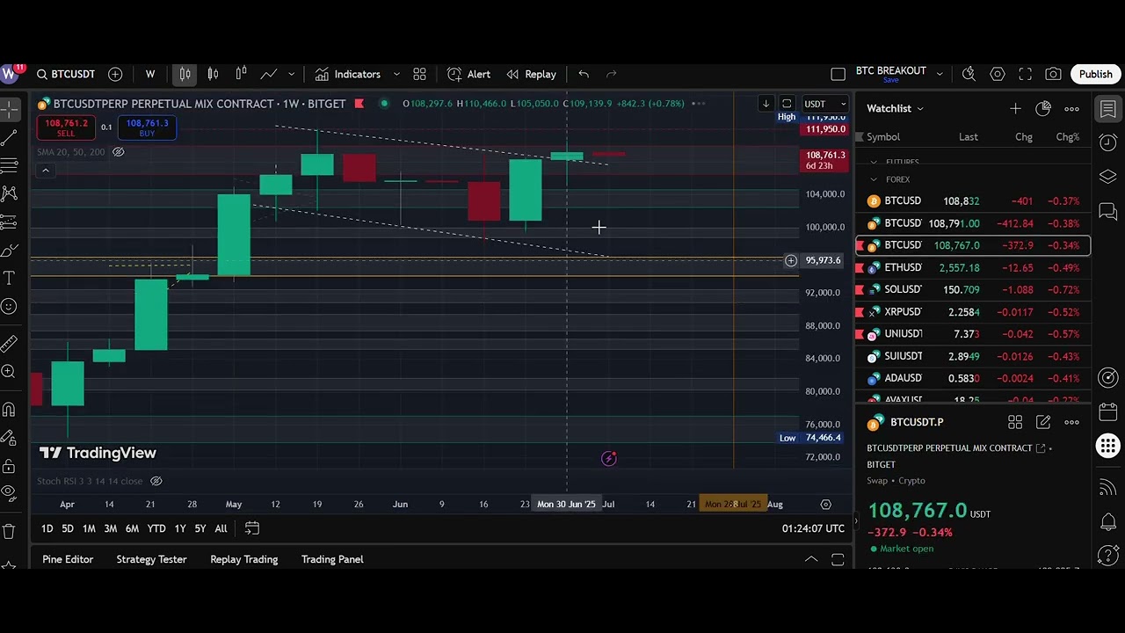Screen dimensions: 1125x633
Task: Open the Alerts clock sidebar panel
Action: tap(1107, 142)
